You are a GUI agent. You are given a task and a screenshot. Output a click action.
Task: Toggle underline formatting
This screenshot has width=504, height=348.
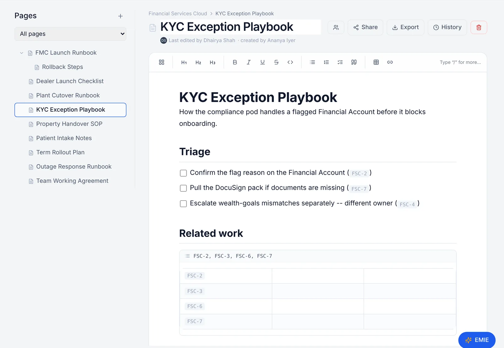(262, 62)
